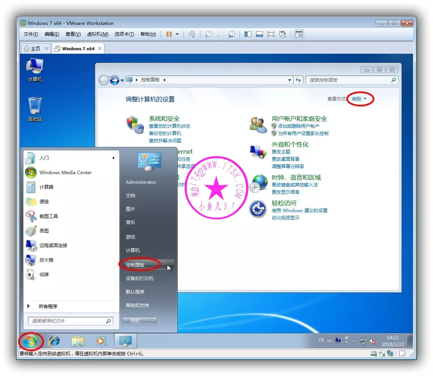Click the CD/DVD status icon in VMware
This screenshot has height=376, width=433.
(382, 353)
